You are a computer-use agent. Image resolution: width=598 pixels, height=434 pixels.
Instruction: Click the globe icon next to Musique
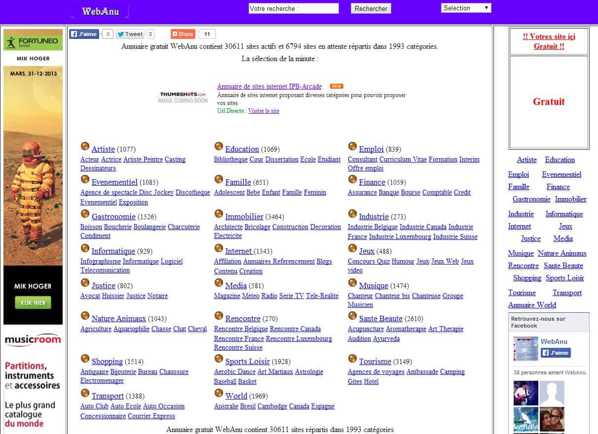click(352, 283)
